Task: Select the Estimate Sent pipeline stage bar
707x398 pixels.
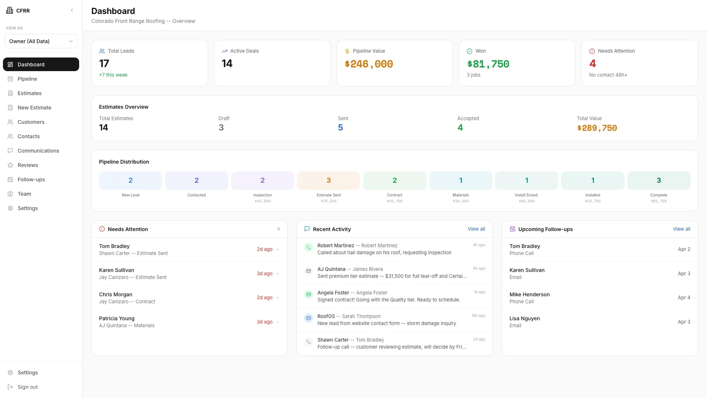Action: [x=328, y=180]
